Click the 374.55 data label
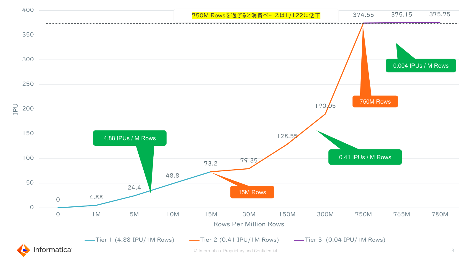 click(x=363, y=15)
